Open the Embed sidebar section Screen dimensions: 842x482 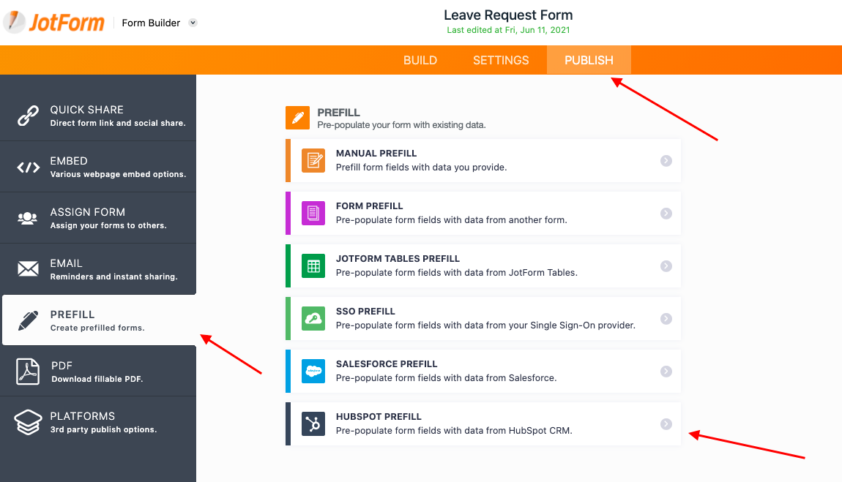pyautogui.click(x=98, y=167)
